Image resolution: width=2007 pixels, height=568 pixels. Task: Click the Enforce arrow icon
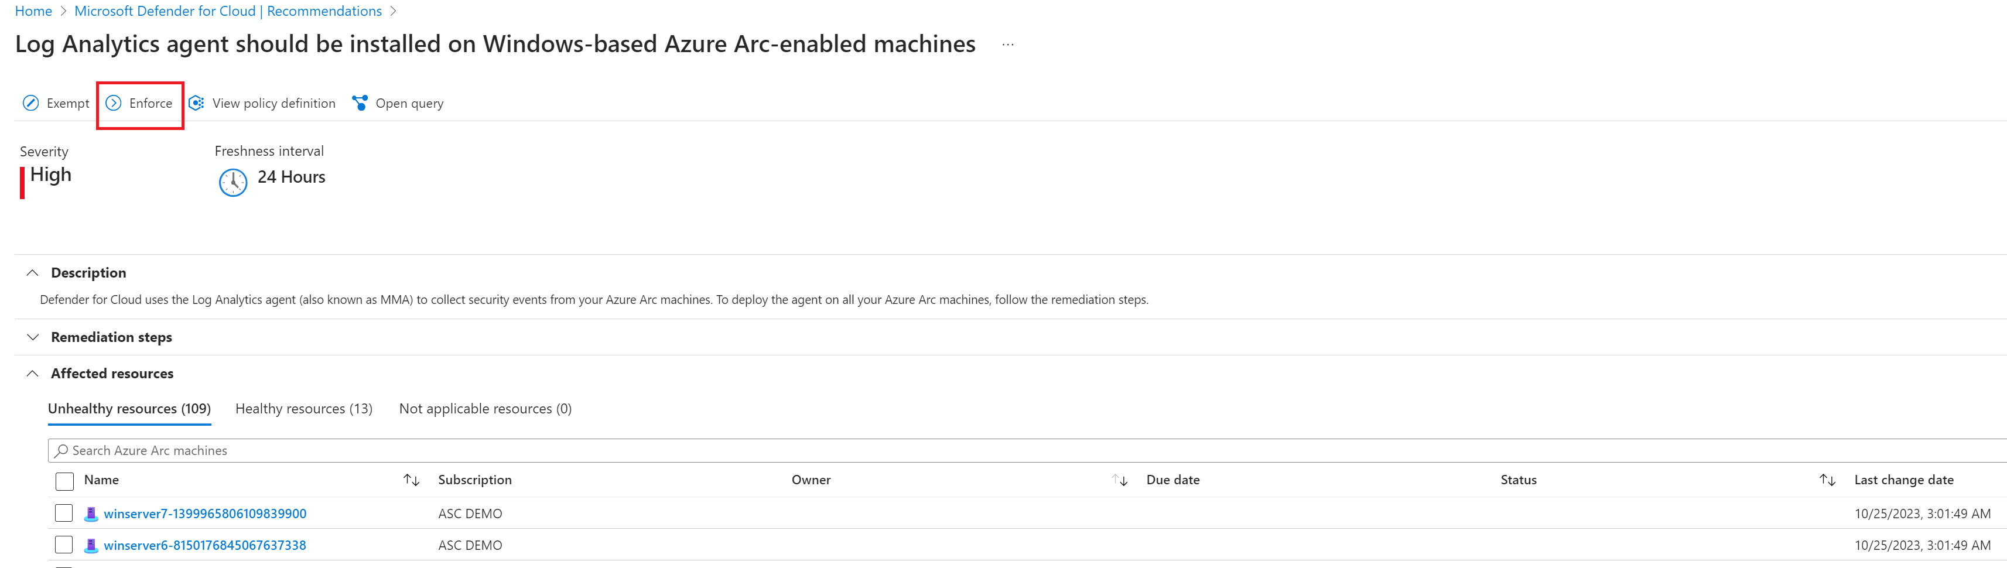[x=114, y=103]
